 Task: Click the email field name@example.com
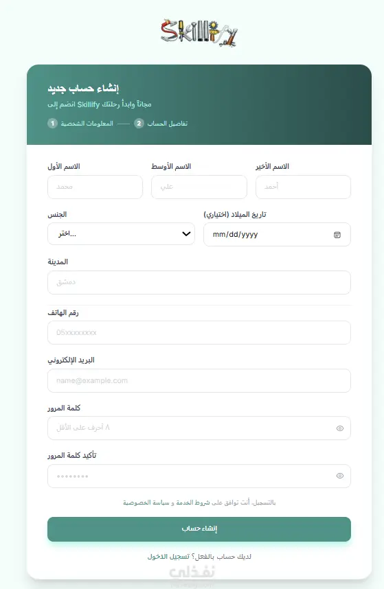coord(199,380)
